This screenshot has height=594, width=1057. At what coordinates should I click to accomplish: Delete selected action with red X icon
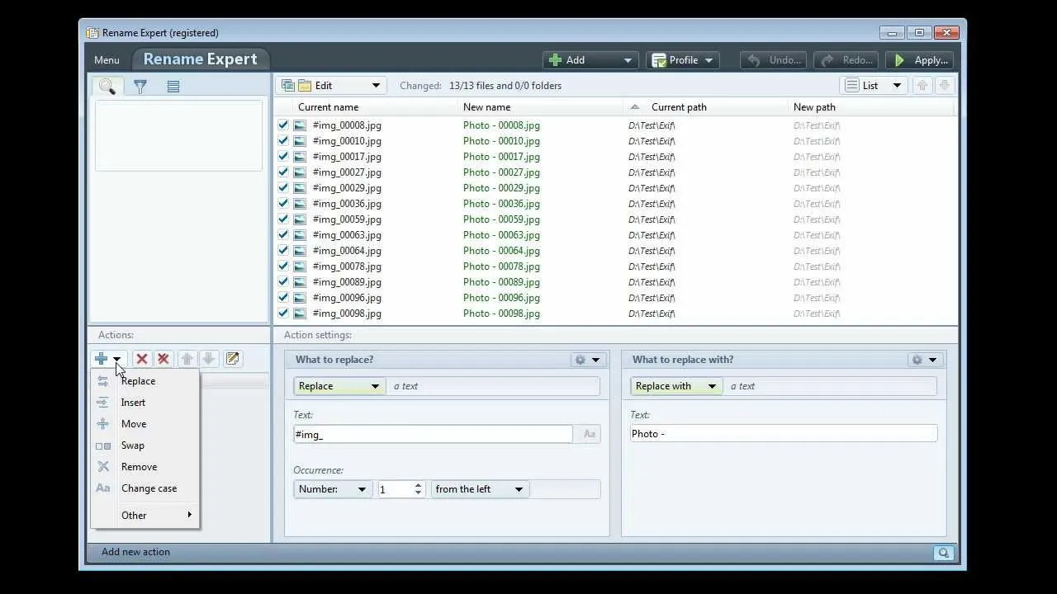click(x=142, y=359)
